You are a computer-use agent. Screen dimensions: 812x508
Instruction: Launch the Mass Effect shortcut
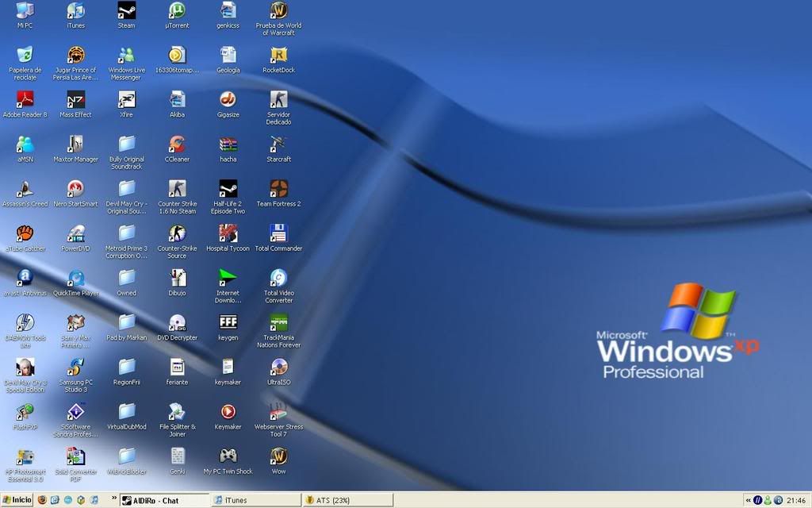tap(75, 104)
